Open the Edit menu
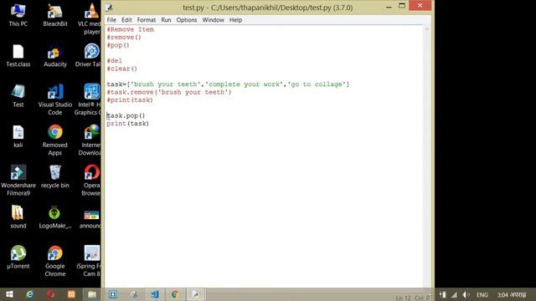 coord(126,20)
